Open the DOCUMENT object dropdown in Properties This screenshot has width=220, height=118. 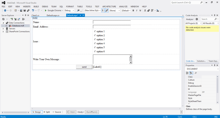coord(202,69)
